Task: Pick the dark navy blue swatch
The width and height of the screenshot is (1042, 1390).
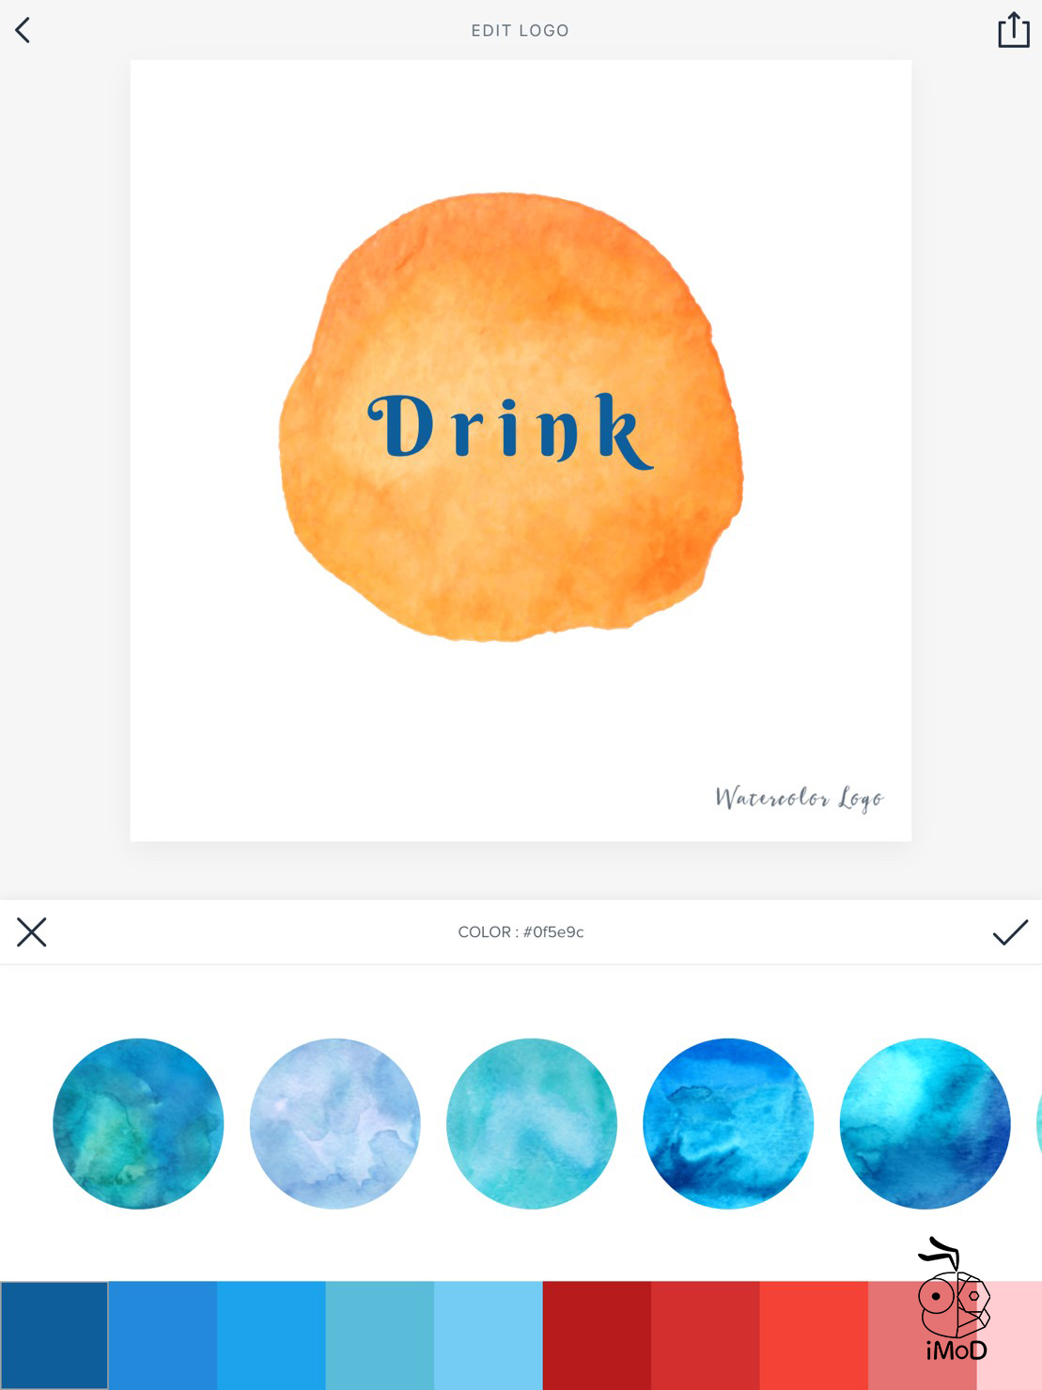Action: click(54, 1335)
